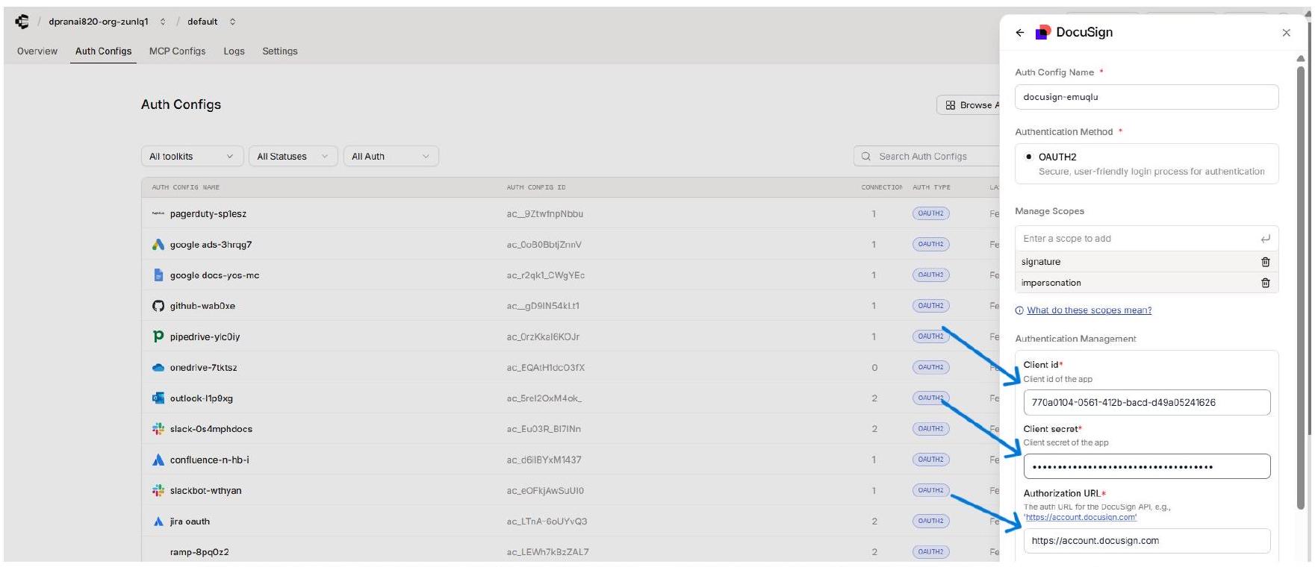
Task: Switch to the Auth Configs tab
Action: [103, 51]
